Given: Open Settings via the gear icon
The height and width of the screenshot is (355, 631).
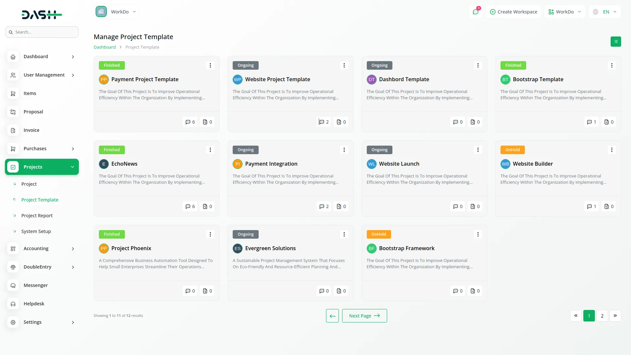Looking at the screenshot, I should 13,322.
